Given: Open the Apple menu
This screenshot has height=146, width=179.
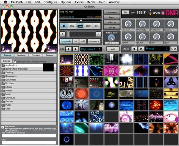Looking at the screenshot, I should click(6, 2).
